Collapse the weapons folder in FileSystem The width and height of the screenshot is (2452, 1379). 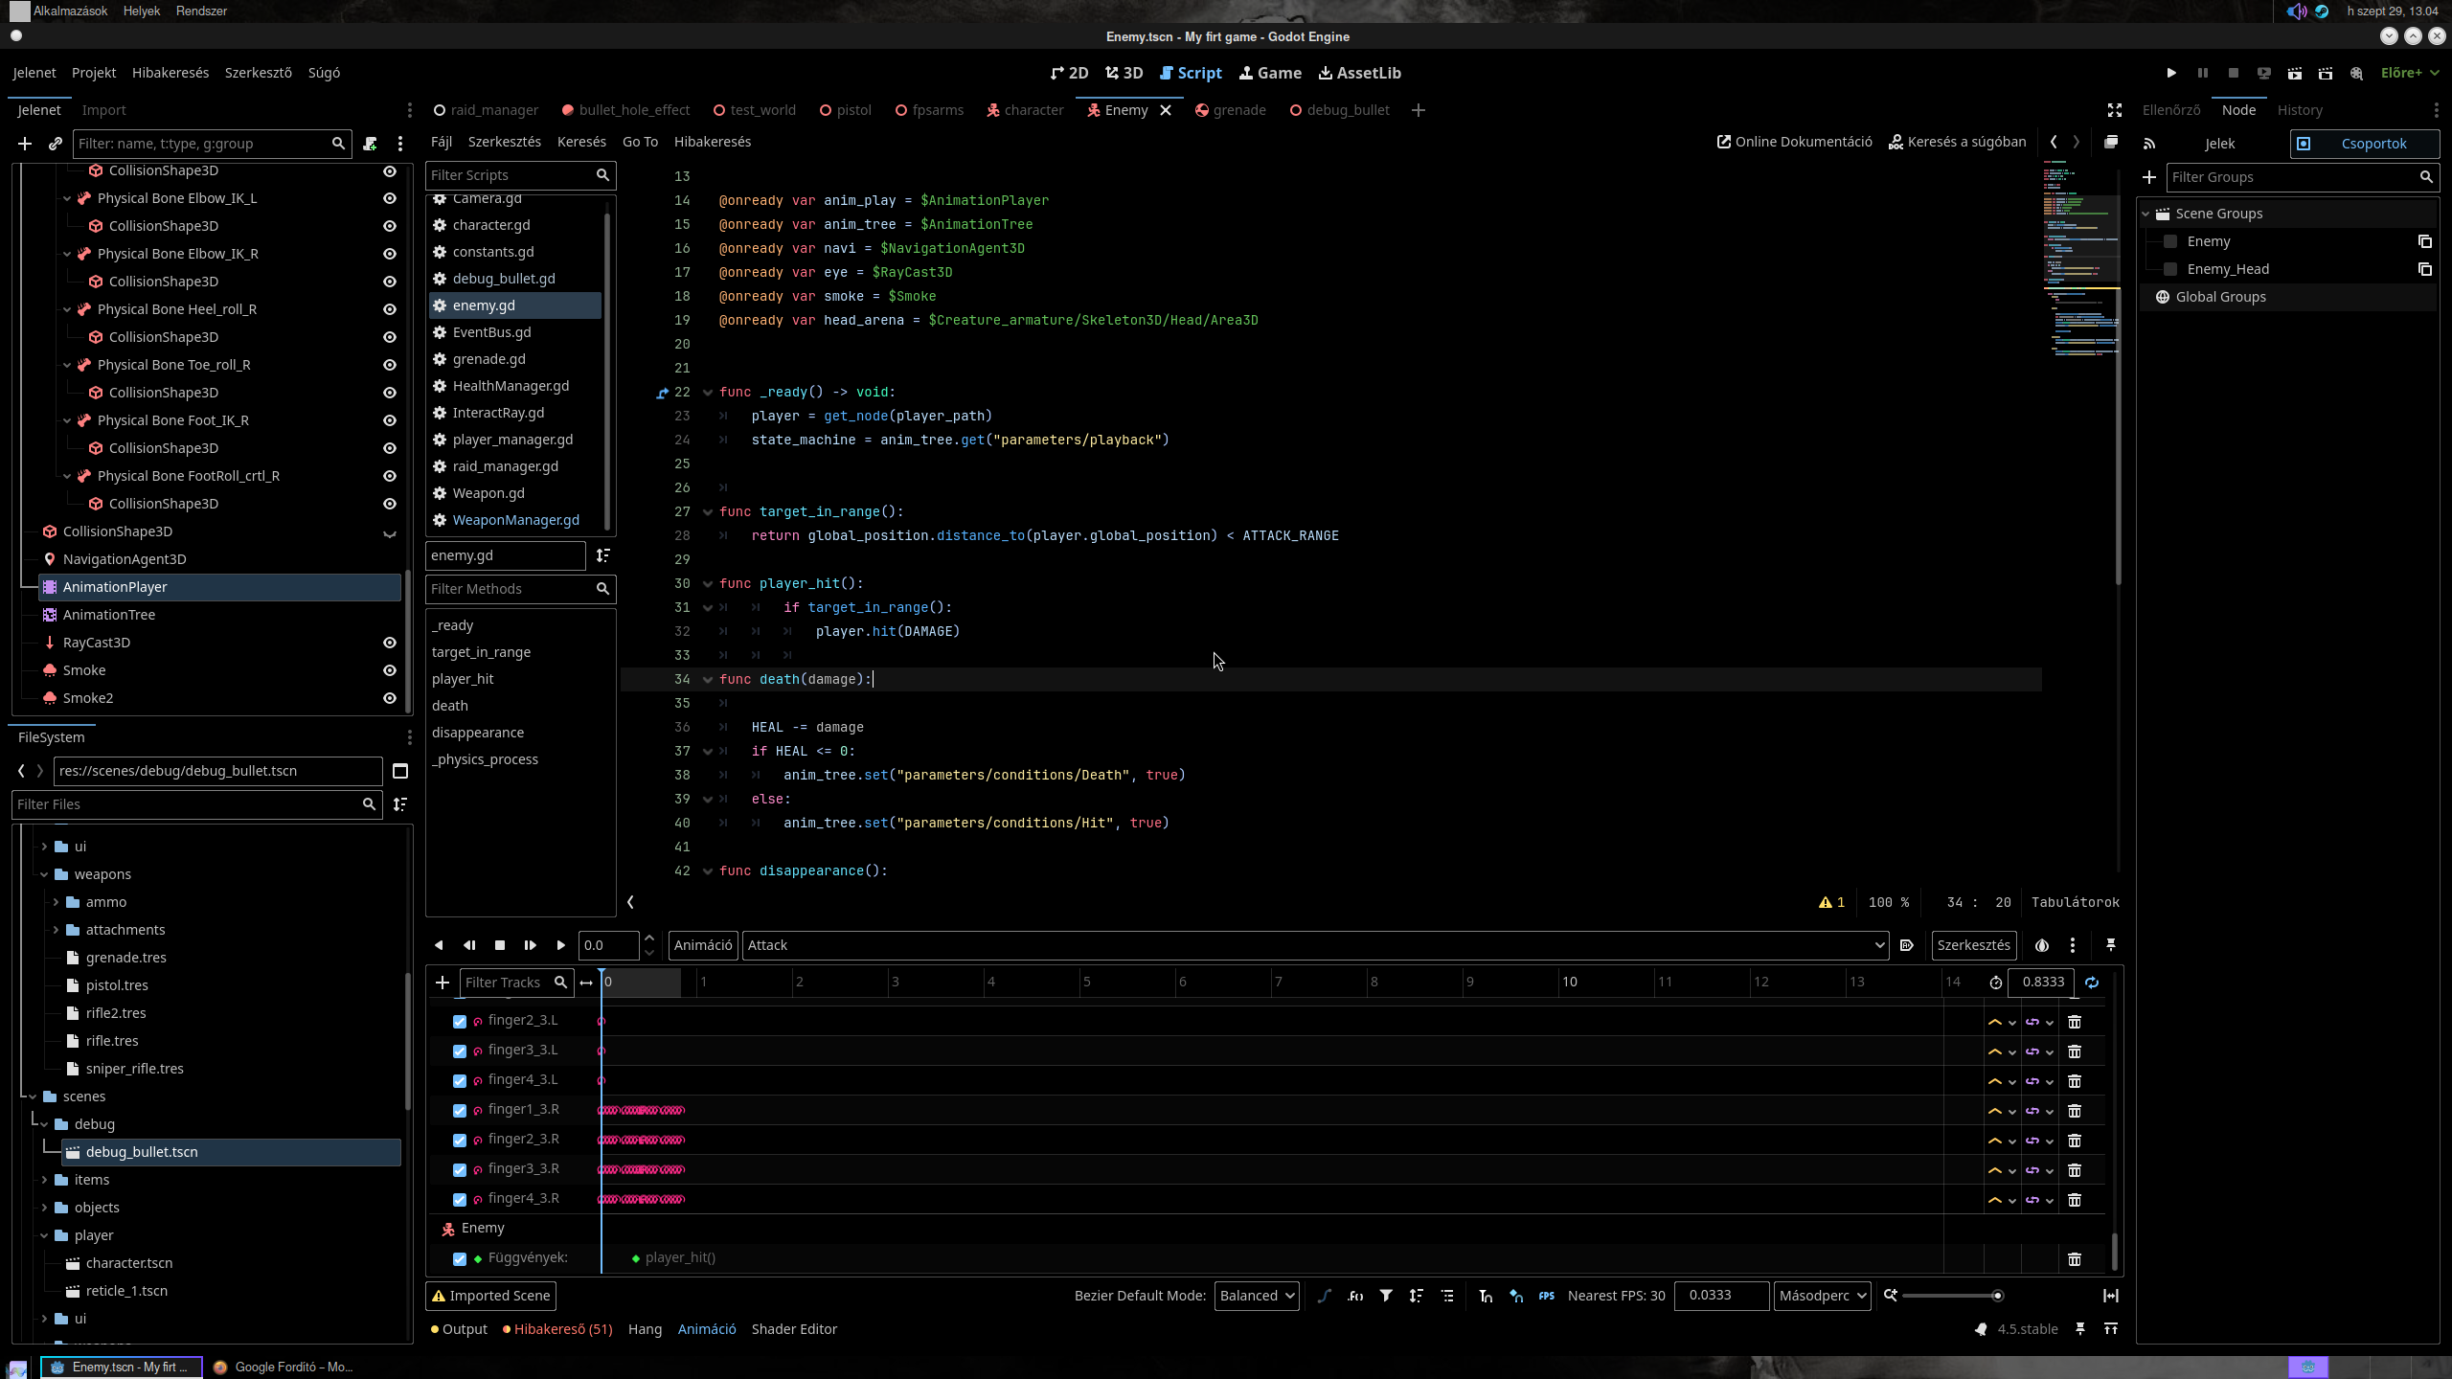click(45, 874)
